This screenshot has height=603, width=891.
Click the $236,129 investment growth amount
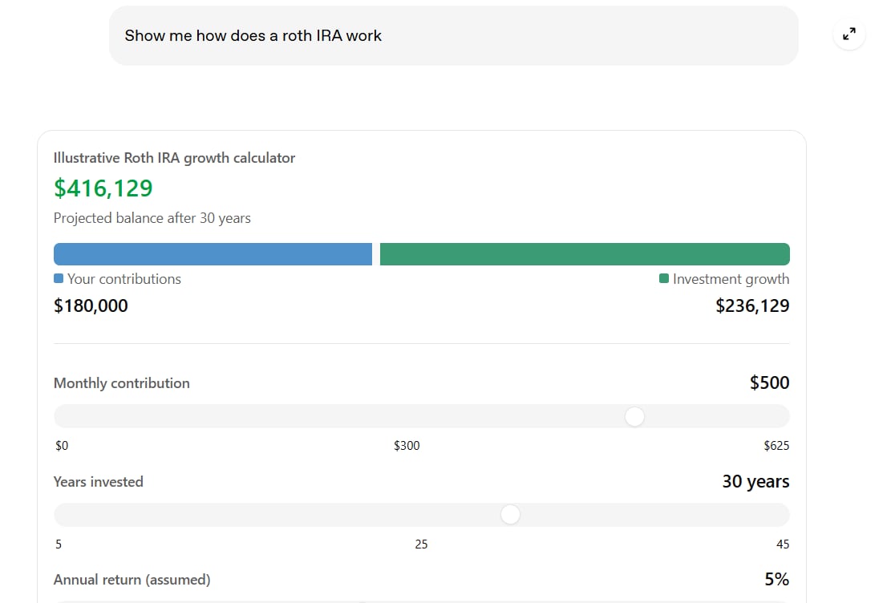click(752, 306)
